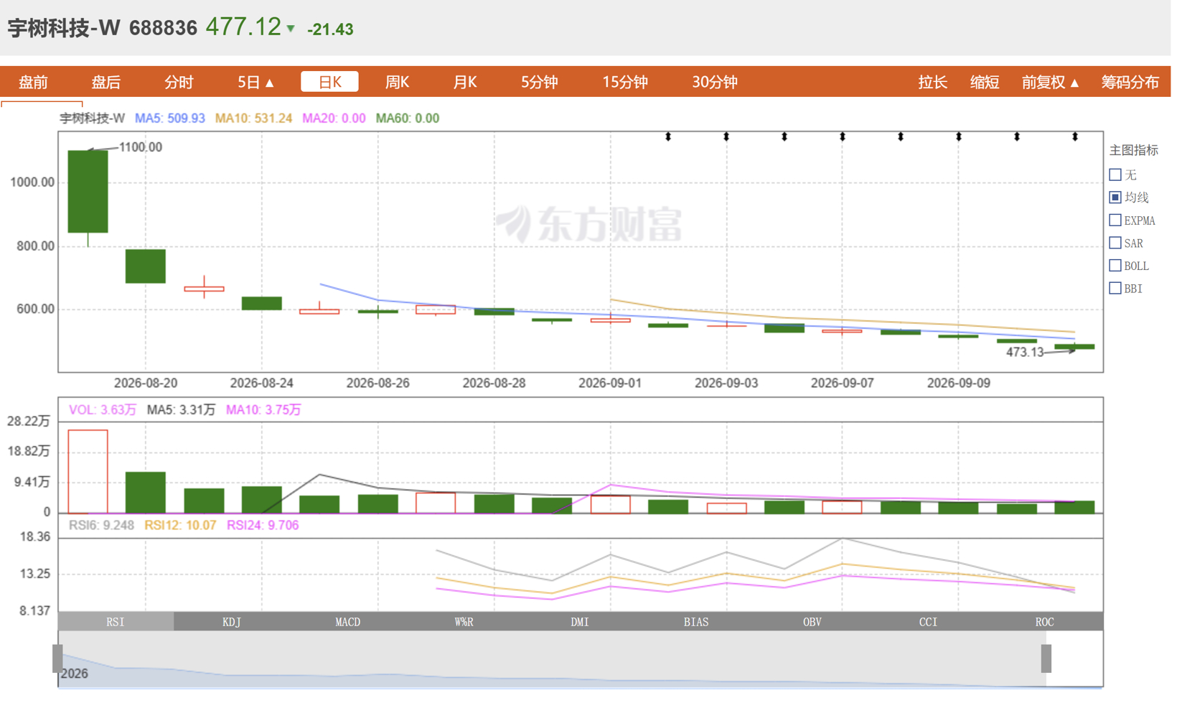Viewport: 1177px width, 703px height.
Task: Click the MA60: 0.00 legend label
Action: (x=408, y=118)
